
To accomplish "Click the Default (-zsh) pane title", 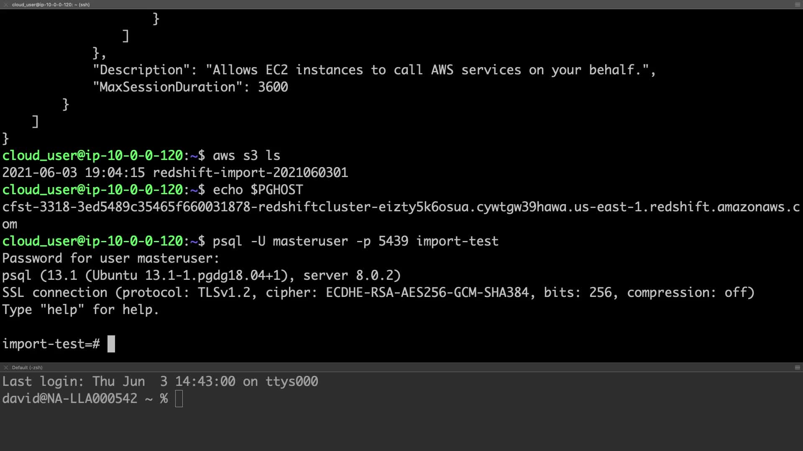I will tap(27, 367).
